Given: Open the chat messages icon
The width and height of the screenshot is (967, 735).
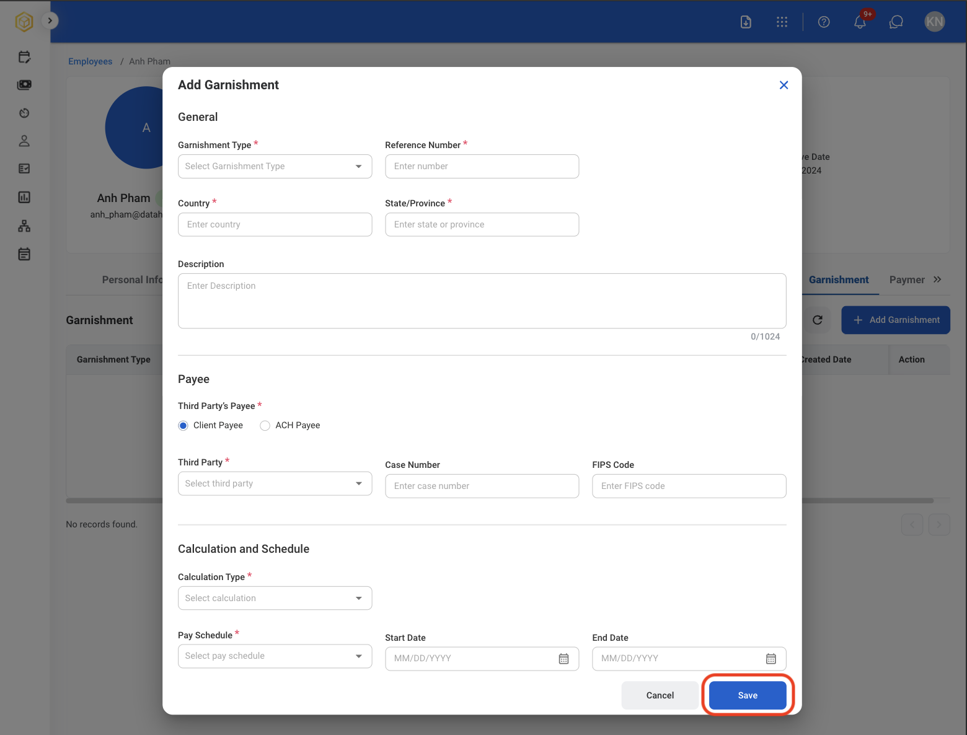Looking at the screenshot, I should 896,22.
